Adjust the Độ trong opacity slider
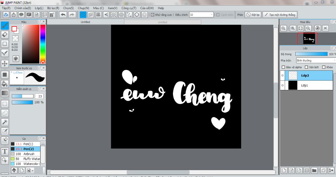The width and height of the screenshot is (336, 177). click(311, 54)
